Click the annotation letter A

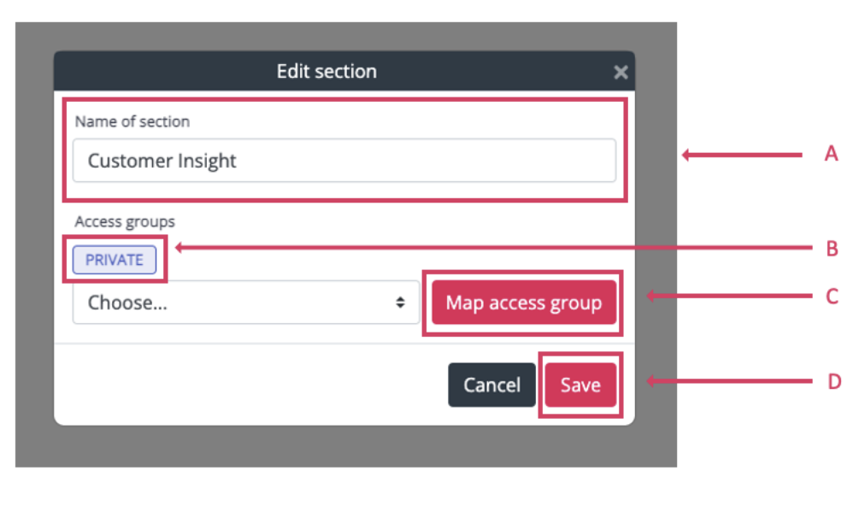pyautogui.click(x=831, y=154)
